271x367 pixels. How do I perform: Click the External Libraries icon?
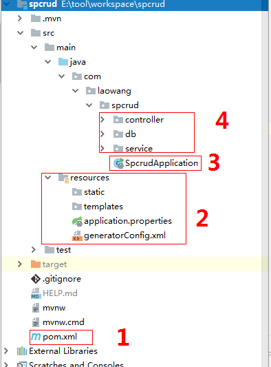(x=22, y=351)
